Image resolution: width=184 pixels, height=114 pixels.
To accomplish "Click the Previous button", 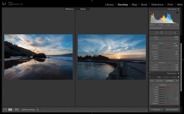I will [x=156, y=110].
